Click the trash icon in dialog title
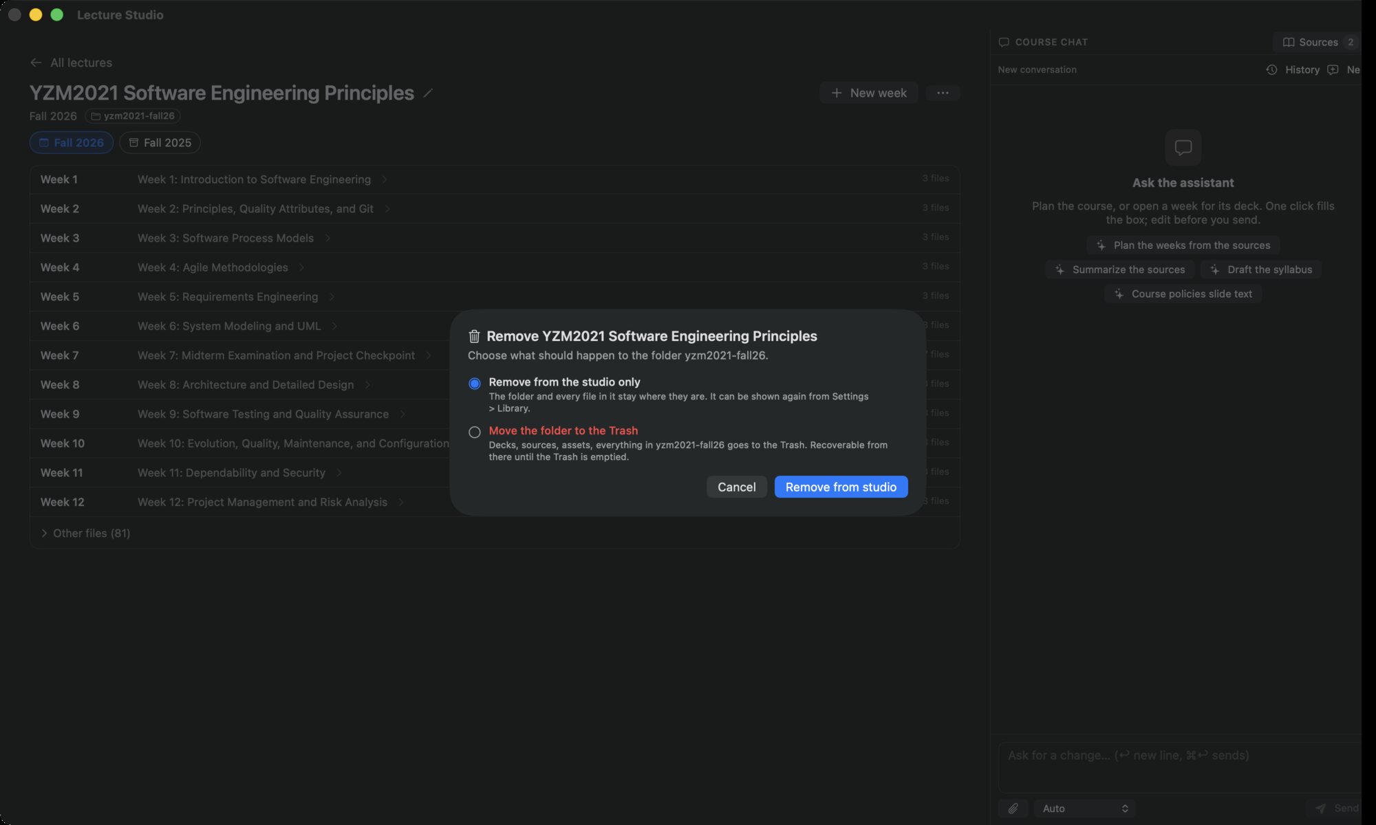Viewport: 1376px width, 825px height. [474, 336]
